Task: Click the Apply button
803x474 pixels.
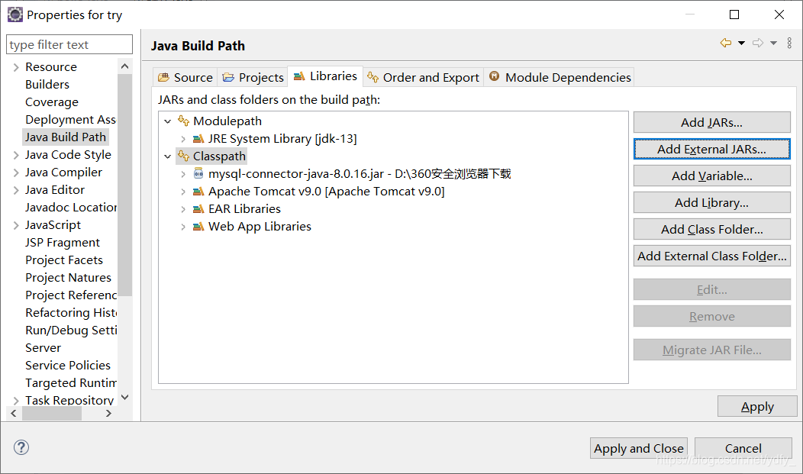Action: tap(757, 406)
